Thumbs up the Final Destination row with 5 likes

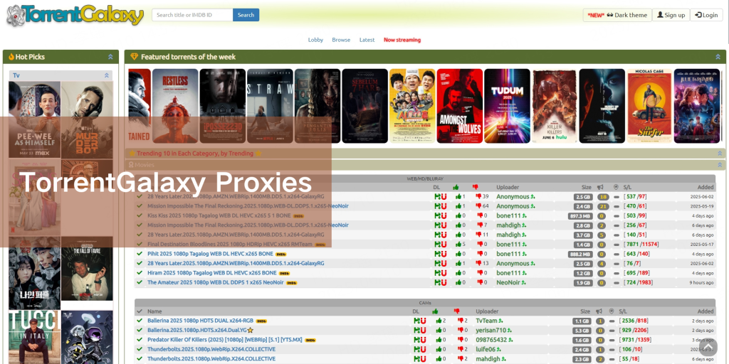[x=457, y=245]
